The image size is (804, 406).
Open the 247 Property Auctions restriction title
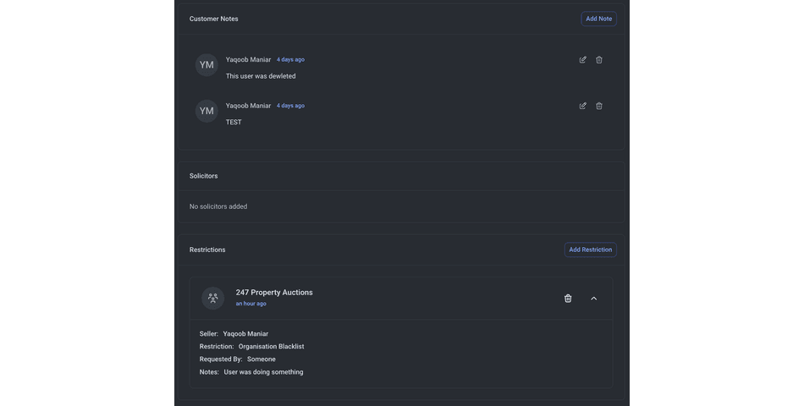click(x=274, y=293)
